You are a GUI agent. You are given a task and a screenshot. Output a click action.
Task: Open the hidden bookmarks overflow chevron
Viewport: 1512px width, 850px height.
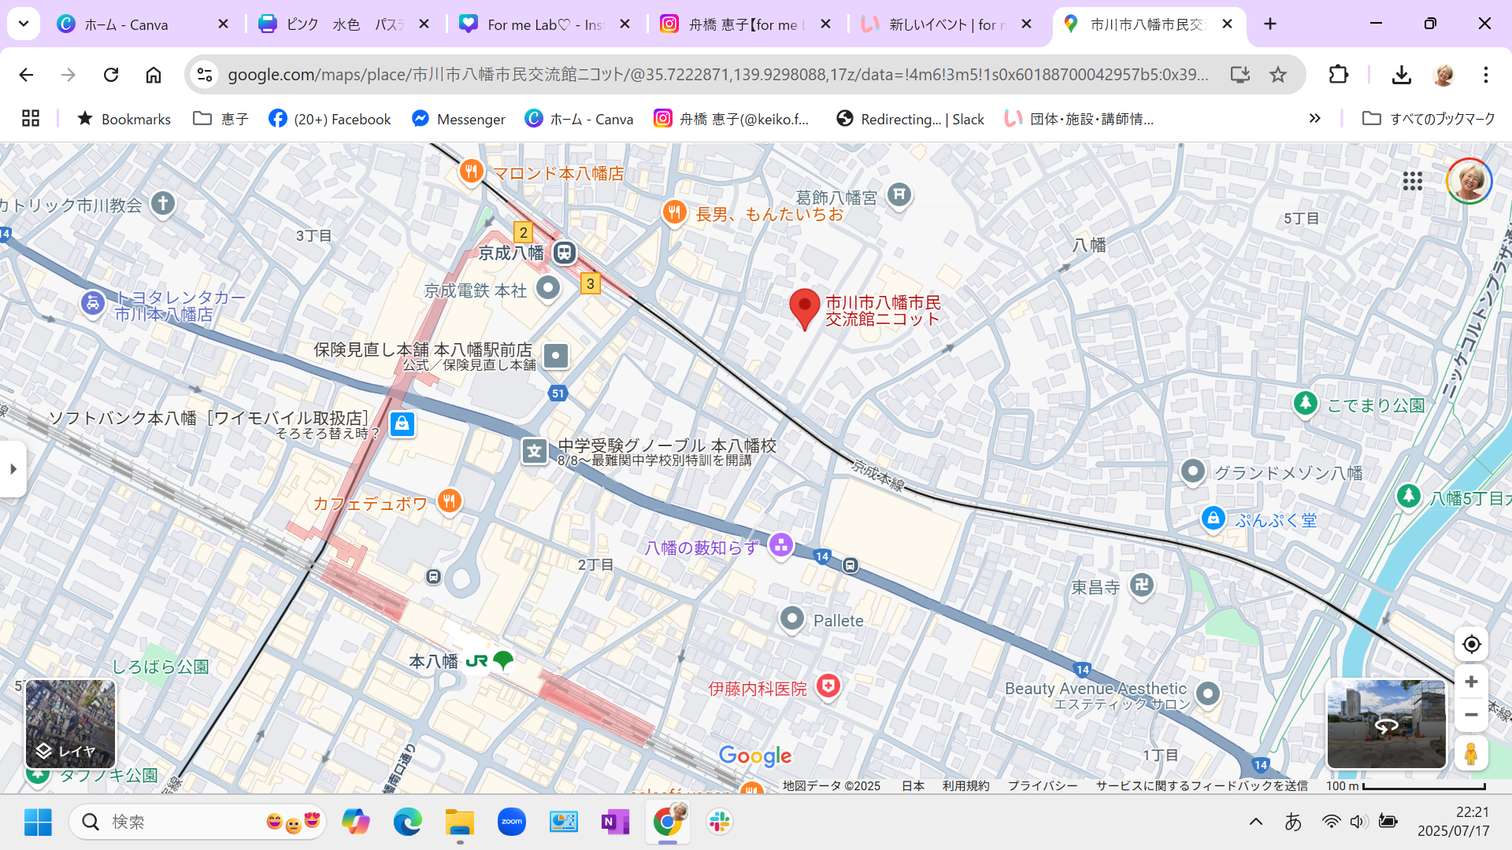pos(1314,118)
